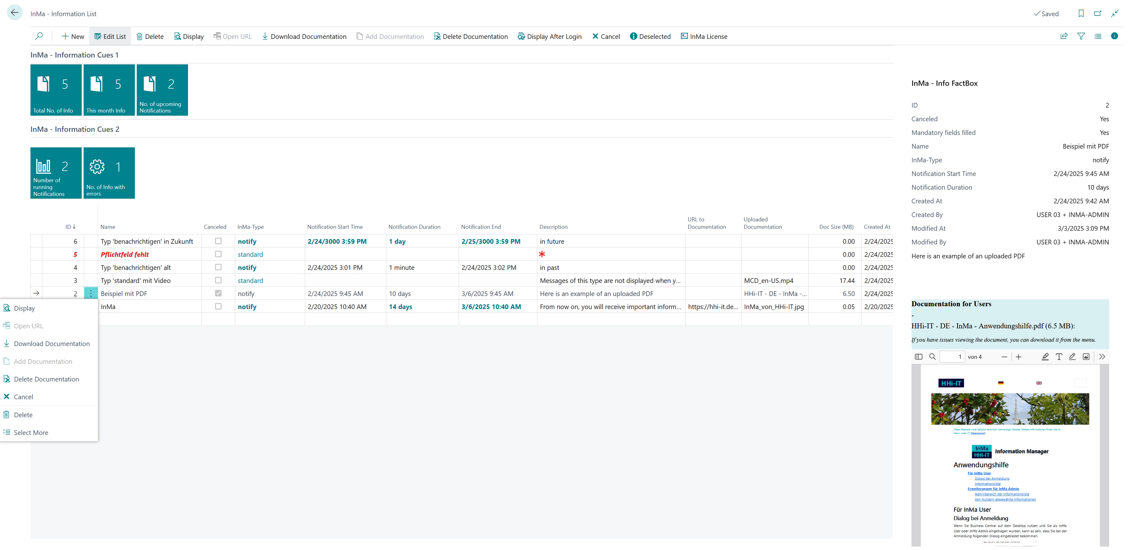Click the back arrow button
This screenshot has height=550, width=1134.
click(15, 13)
